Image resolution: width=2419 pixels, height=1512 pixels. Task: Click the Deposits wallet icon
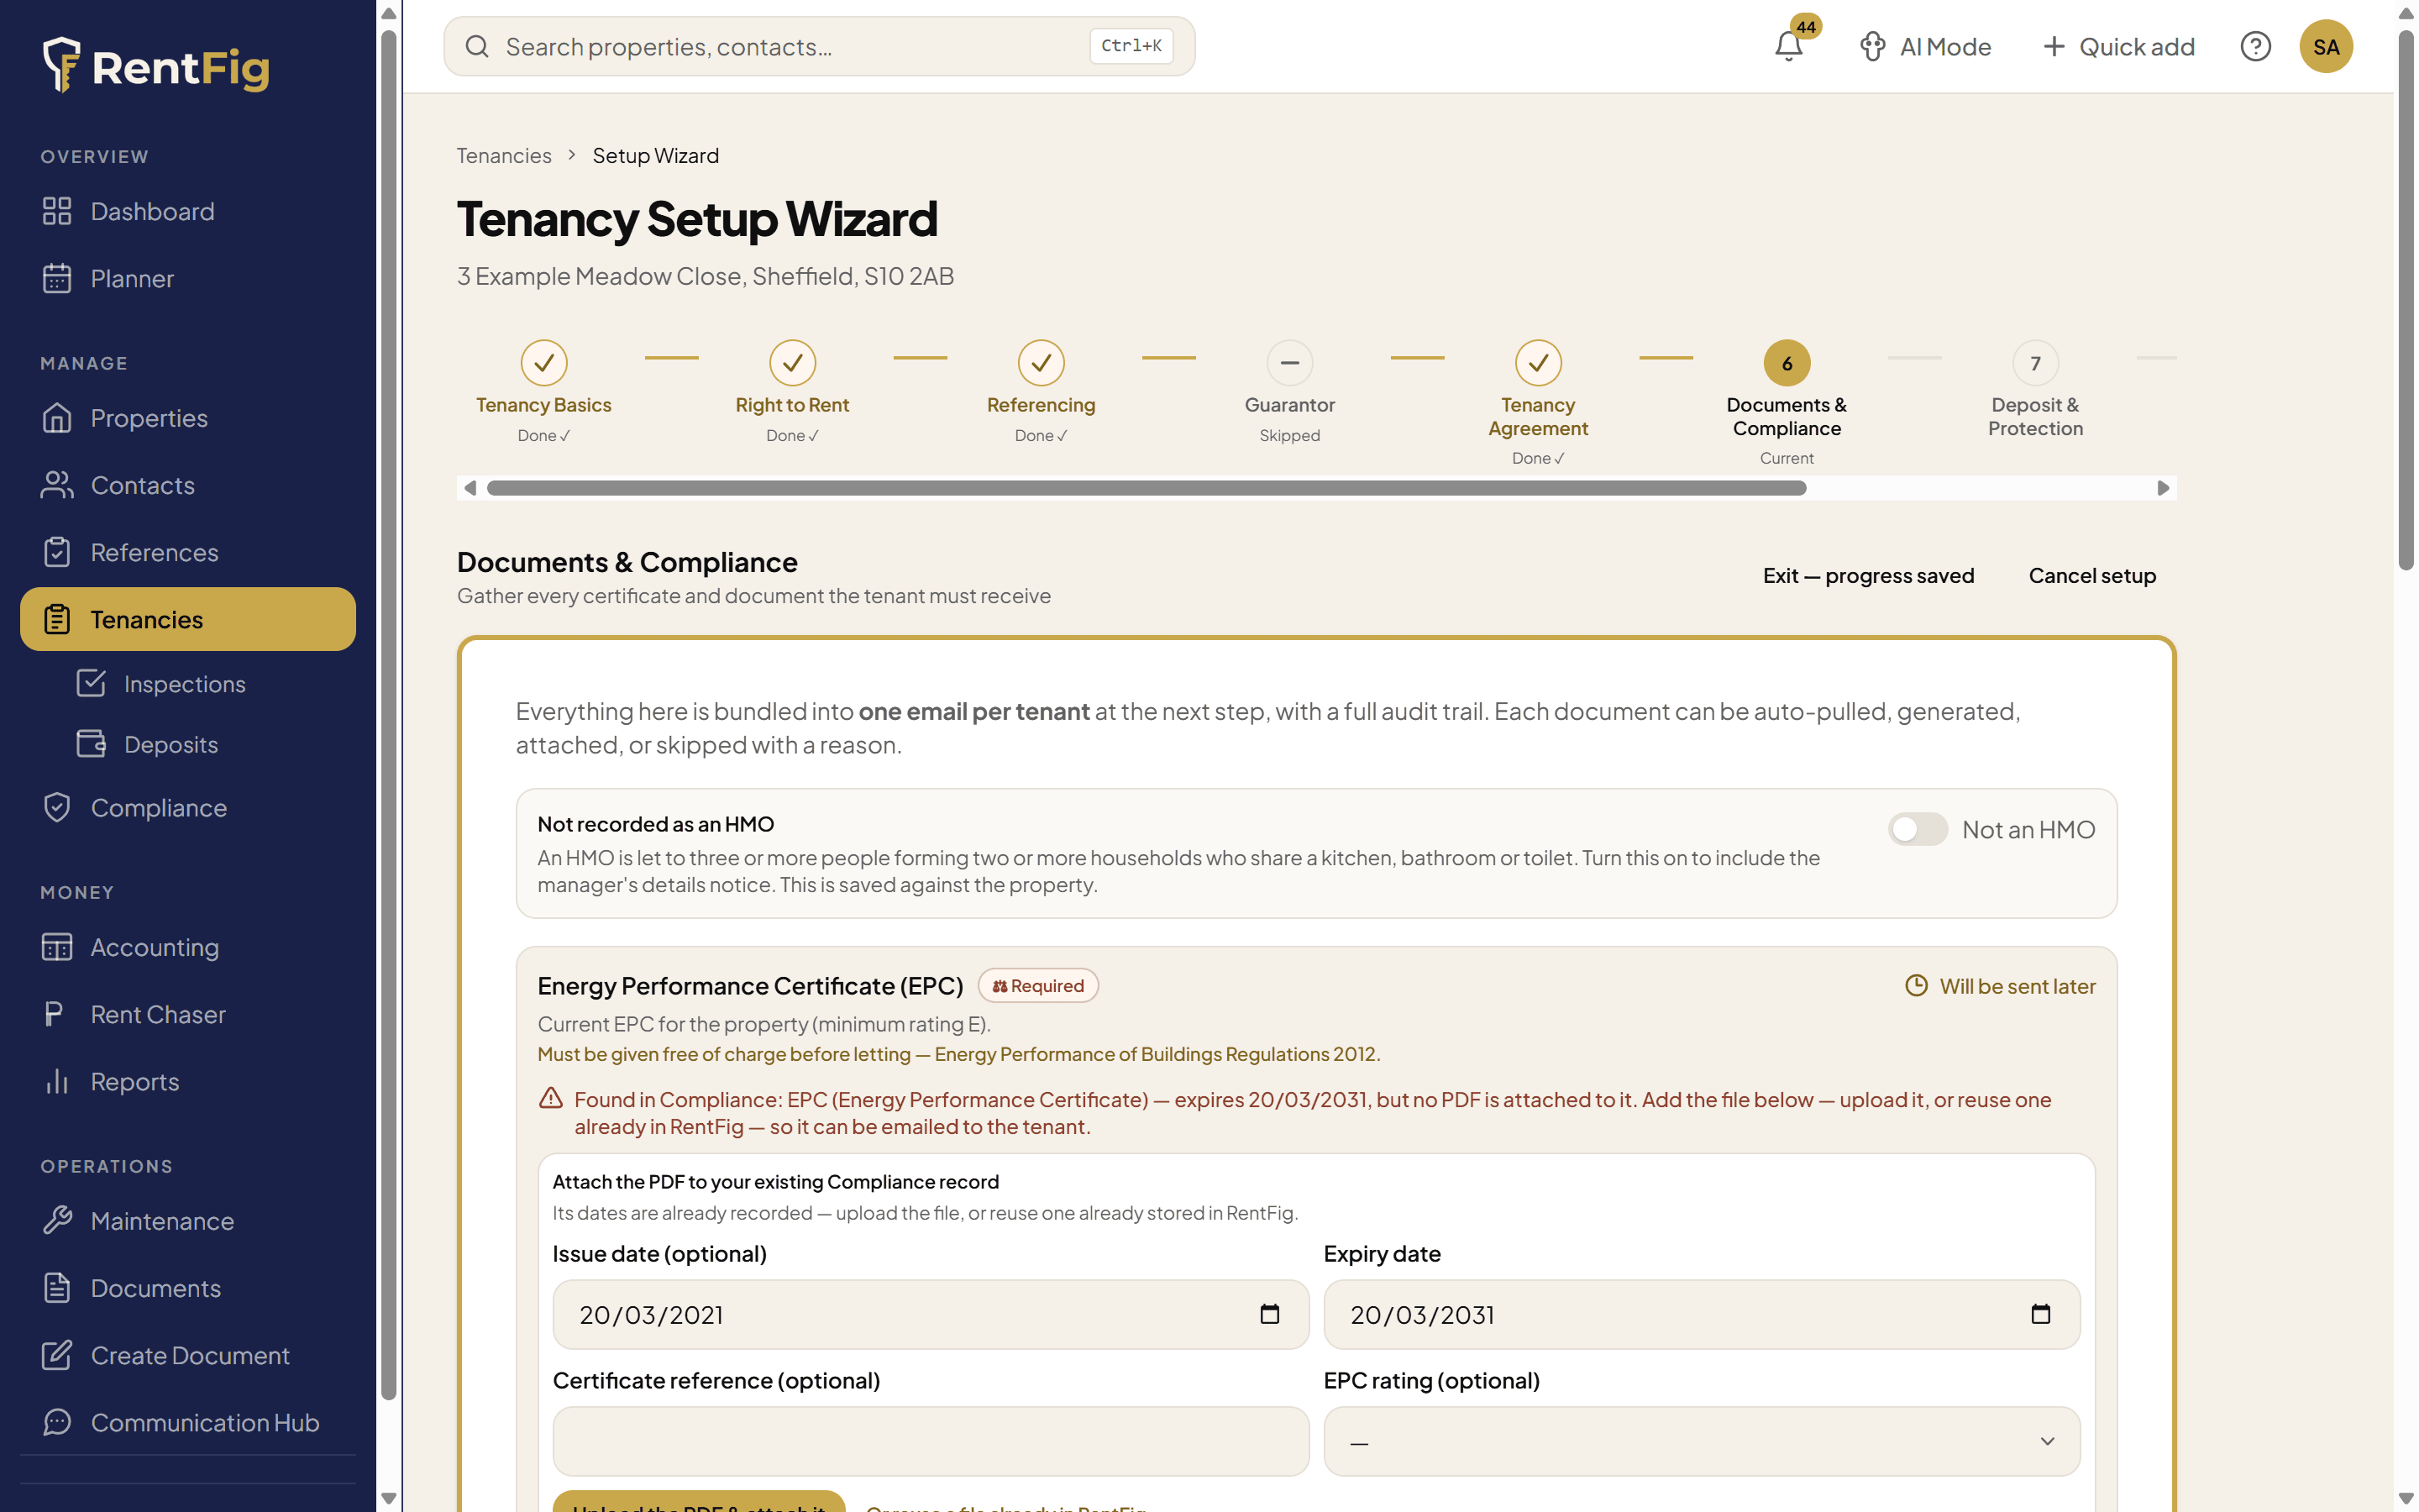pos(91,744)
